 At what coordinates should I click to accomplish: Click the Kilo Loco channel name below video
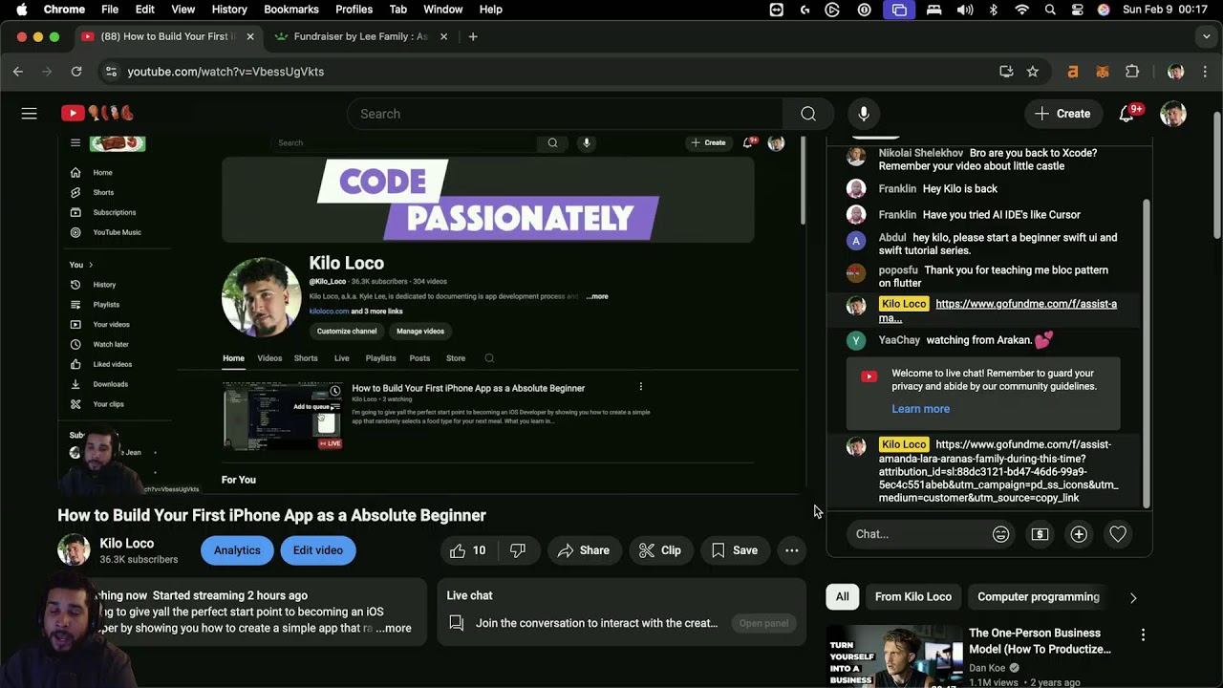(127, 543)
